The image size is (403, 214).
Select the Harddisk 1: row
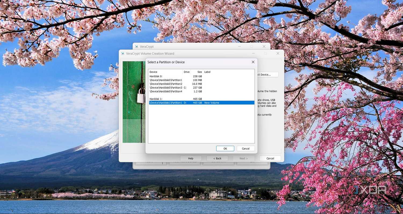[201, 99]
